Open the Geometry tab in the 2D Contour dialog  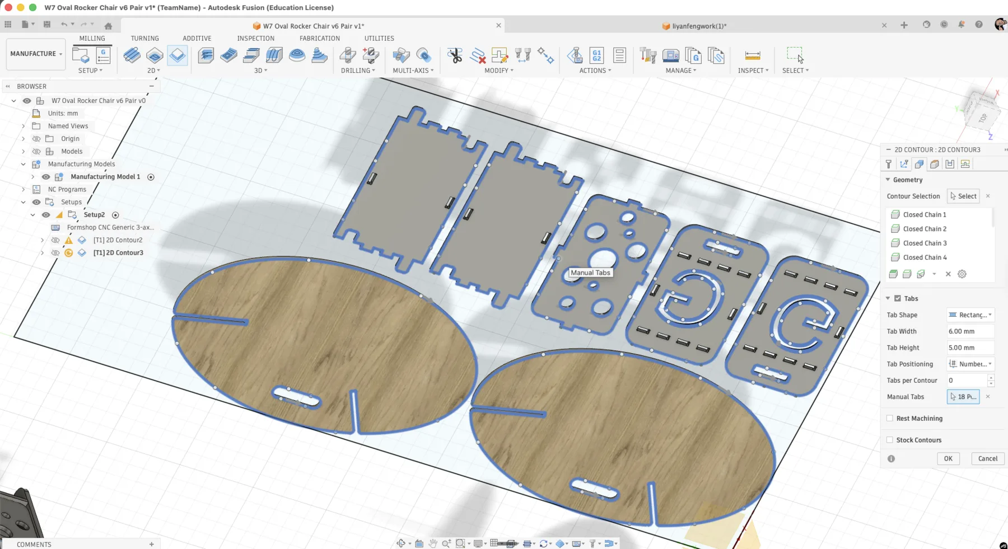(919, 163)
